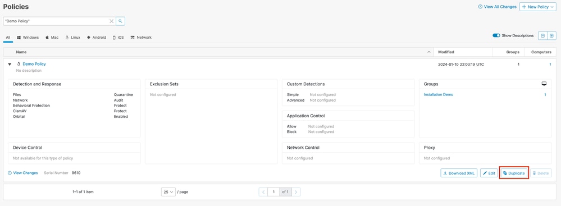The width and height of the screenshot is (561, 206).
Task: Open the New Policy dropdown
Action: point(538,7)
